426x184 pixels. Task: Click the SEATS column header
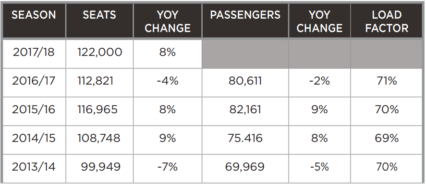[99, 21]
